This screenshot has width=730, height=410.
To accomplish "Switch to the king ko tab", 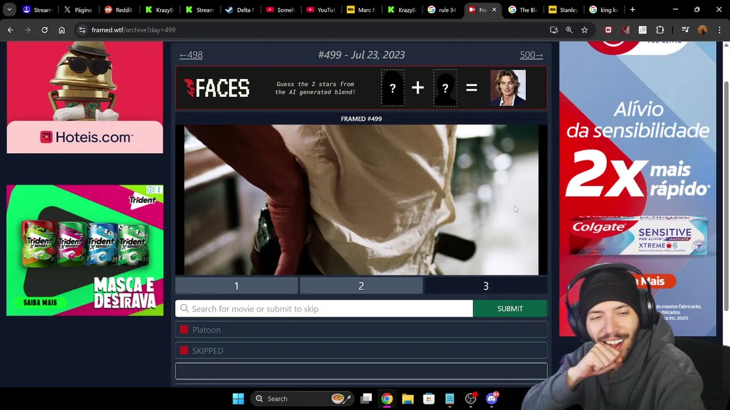I will [x=603, y=10].
